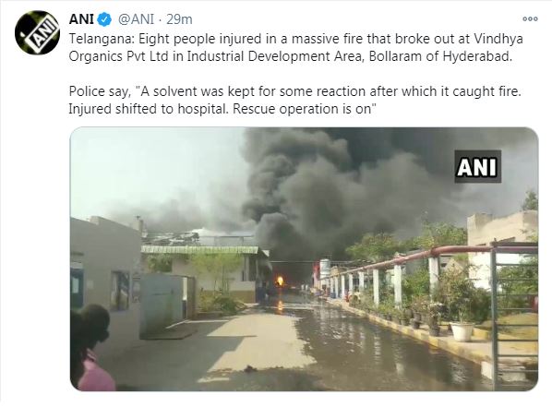
Task: Click the person in pink shirt in photo
Action: click(92, 348)
